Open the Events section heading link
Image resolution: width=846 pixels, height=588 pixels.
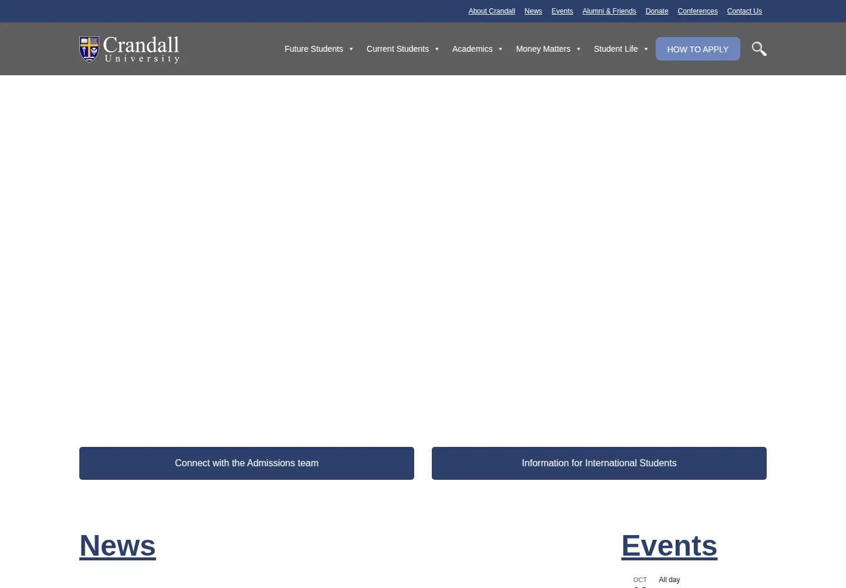tap(669, 546)
